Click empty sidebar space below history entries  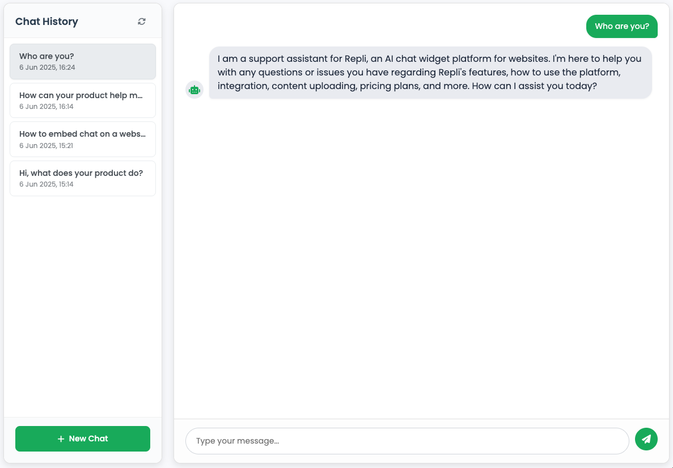click(x=83, y=305)
